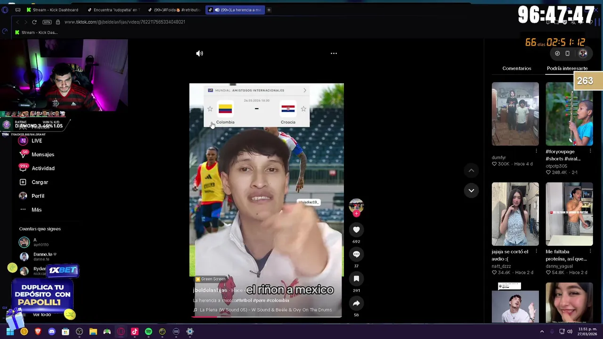This screenshot has height=339, width=603.
Task: Open Opera GX from the taskbar
Action: click(121, 332)
